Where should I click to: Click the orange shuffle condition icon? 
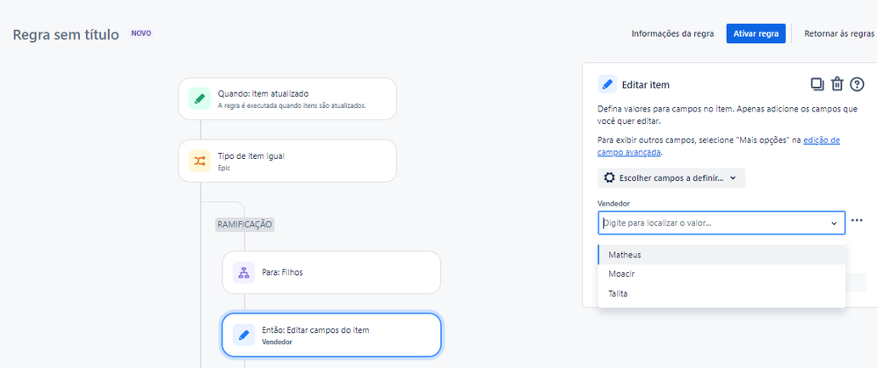pyautogui.click(x=199, y=161)
